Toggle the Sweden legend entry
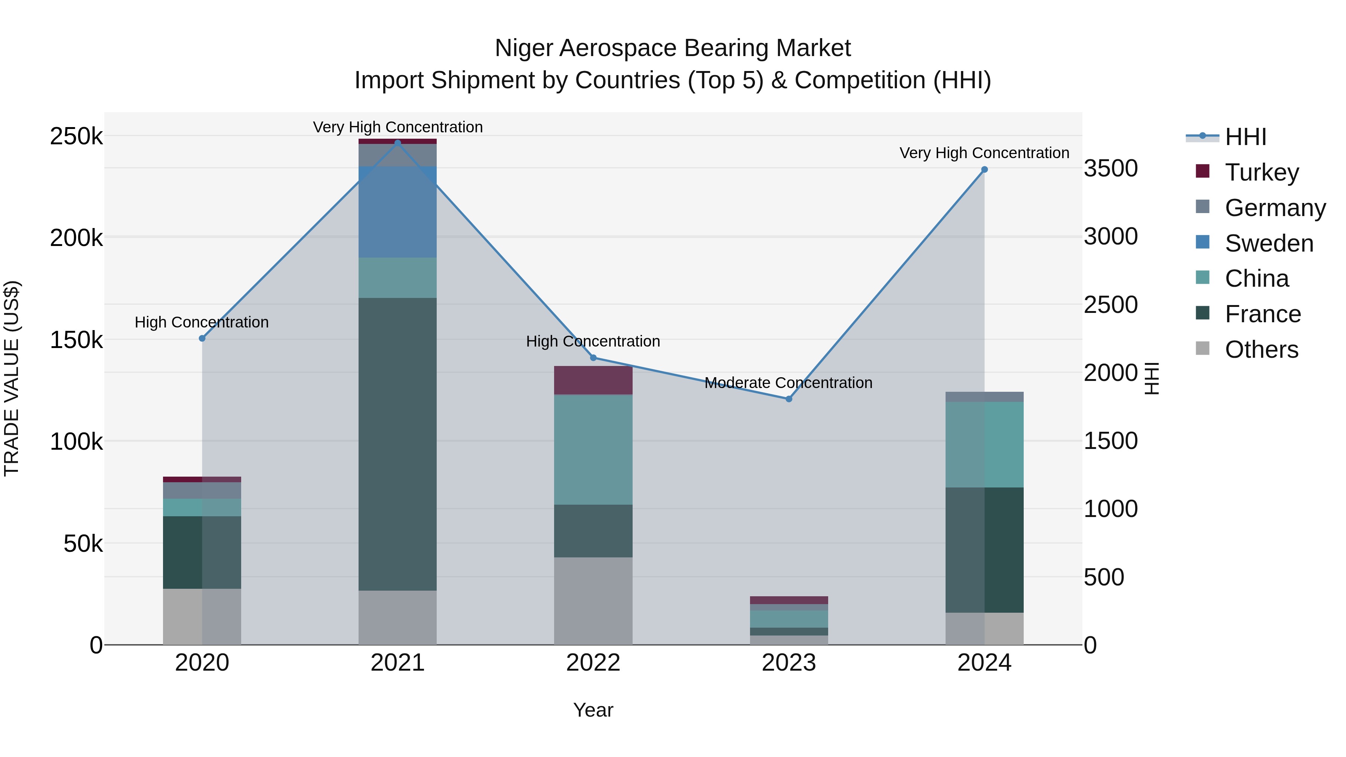The image size is (1346, 757). (x=1254, y=243)
